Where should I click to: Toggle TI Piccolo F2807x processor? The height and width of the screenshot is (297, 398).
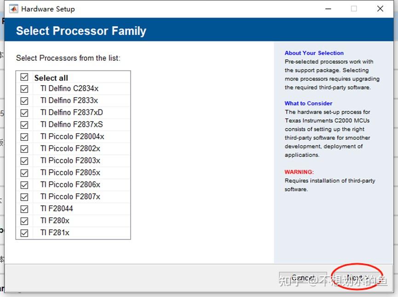[x=24, y=196]
